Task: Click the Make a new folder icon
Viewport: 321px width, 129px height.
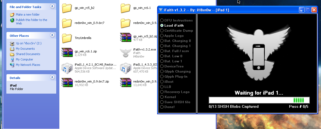Action: click(12, 15)
